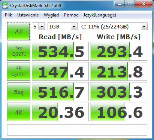Viewport: 154px width, 140px height.
Task: Open the Ustawienia menu
Action: (28, 15)
